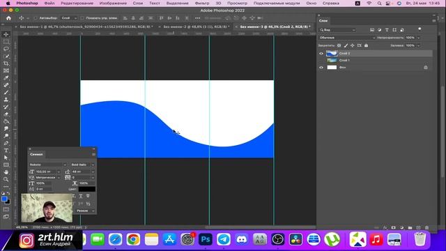The image size is (446, 251).
Task: Open Google Chrome from the Dock
Action: click(133, 240)
